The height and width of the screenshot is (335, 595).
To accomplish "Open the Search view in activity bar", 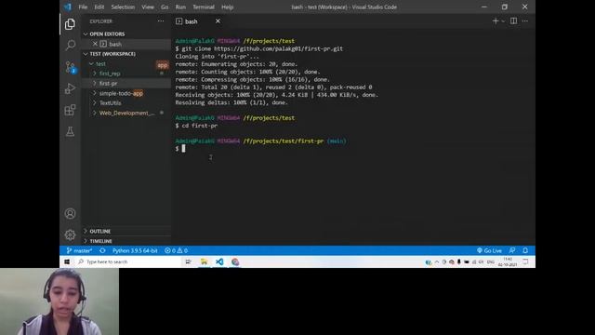I will [x=70, y=46].
